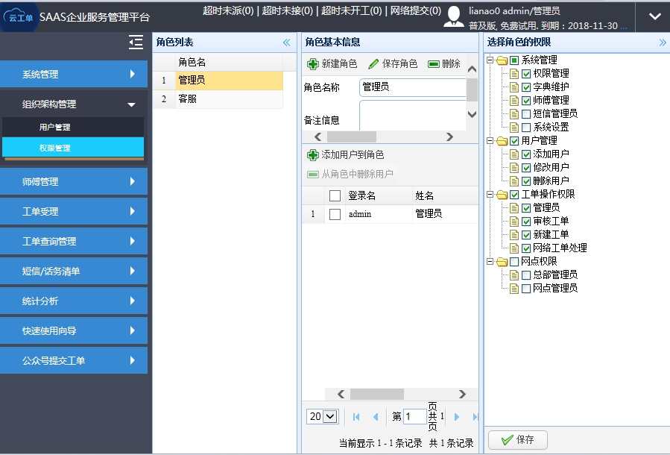Image resolution: width=670 pixels, height=455 pixels.
Task: Click the green plus 新建角色 icon
Action: 313,64
